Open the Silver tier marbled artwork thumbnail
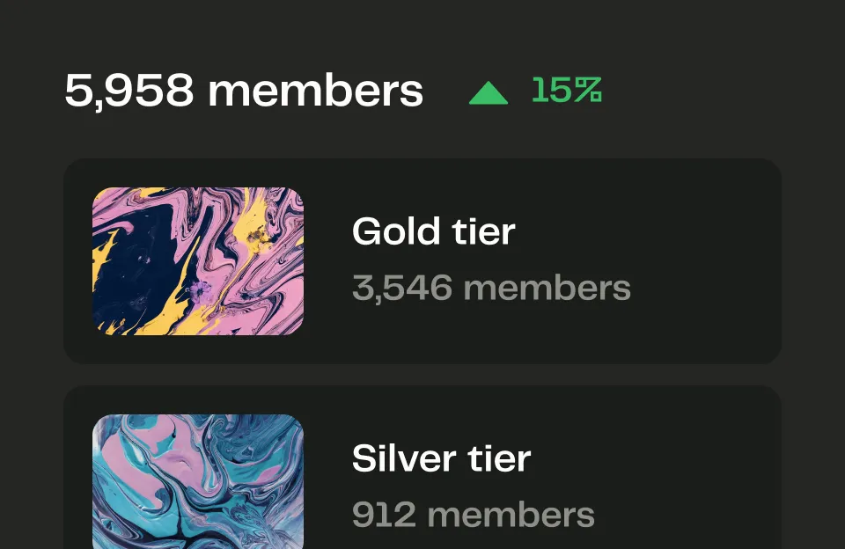Viewport: 845px width, 549px height. point(198,481)
